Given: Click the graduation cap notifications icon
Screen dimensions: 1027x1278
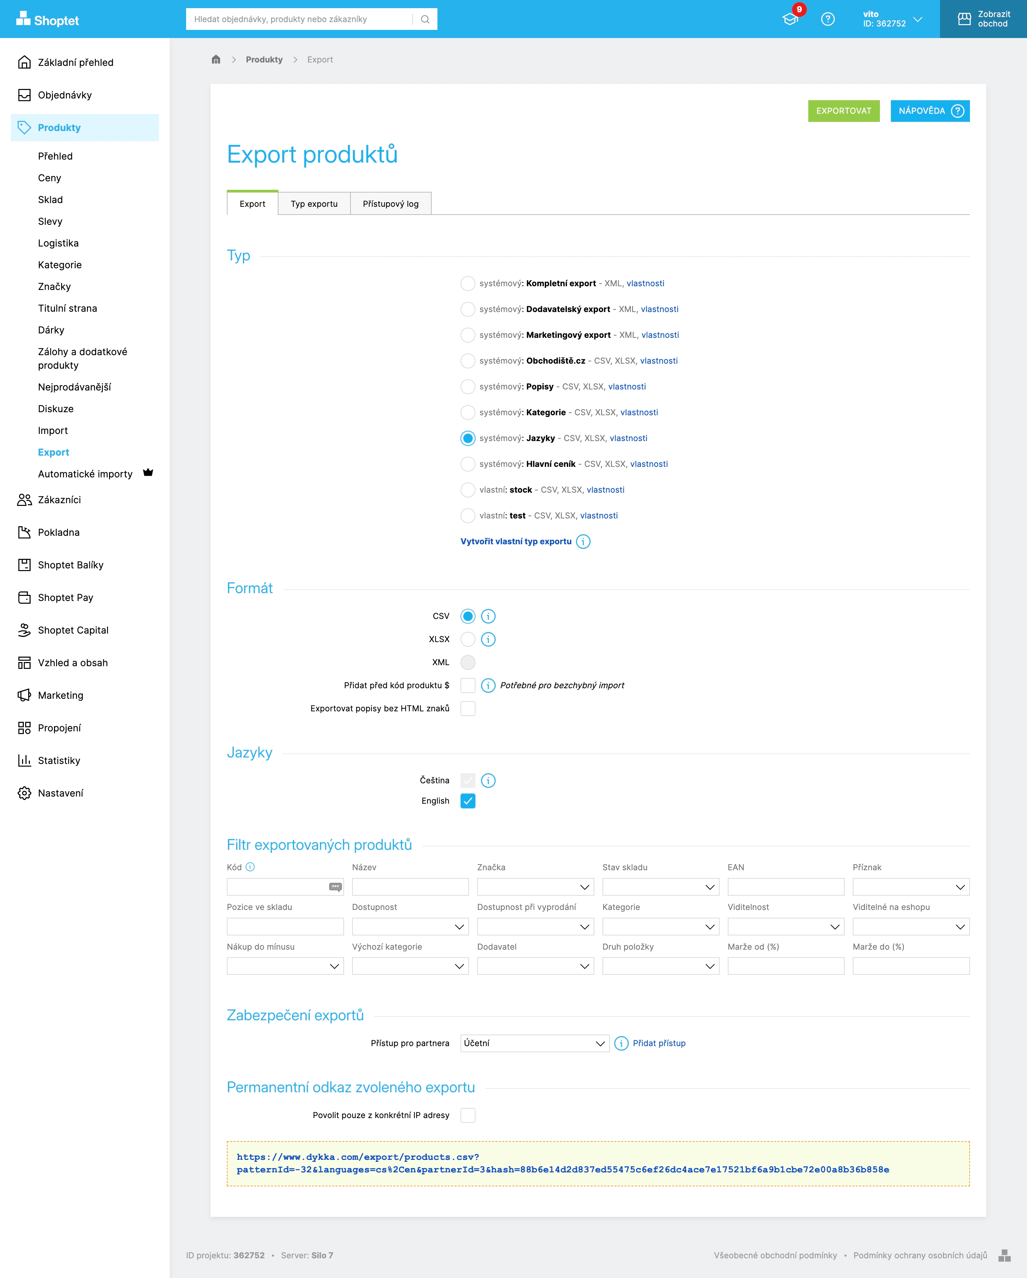Looking at the screenshot, I should pos(790,19).
